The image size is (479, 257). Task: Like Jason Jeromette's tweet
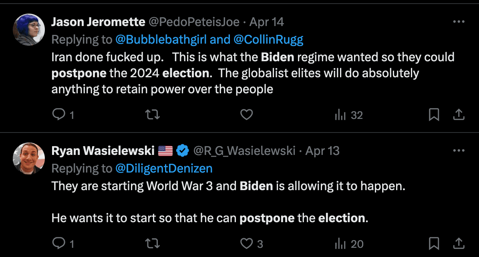tap(246, 115)
